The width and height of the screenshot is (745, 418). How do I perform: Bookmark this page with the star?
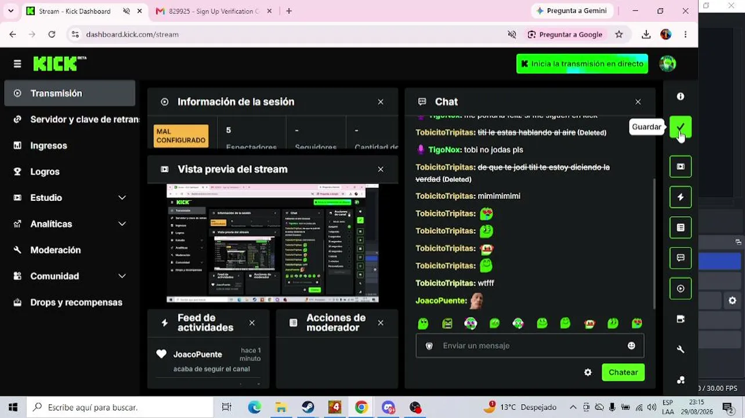[619, 34]
